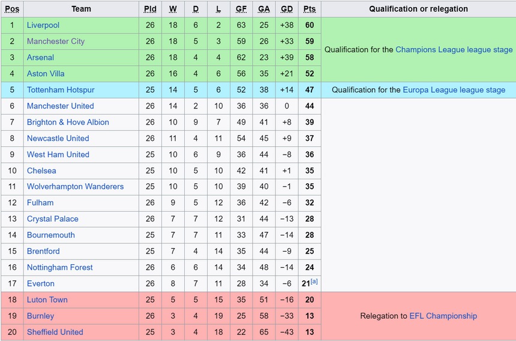
Task: Select the Wolverhampton Wanderers link
Action: 75,187
